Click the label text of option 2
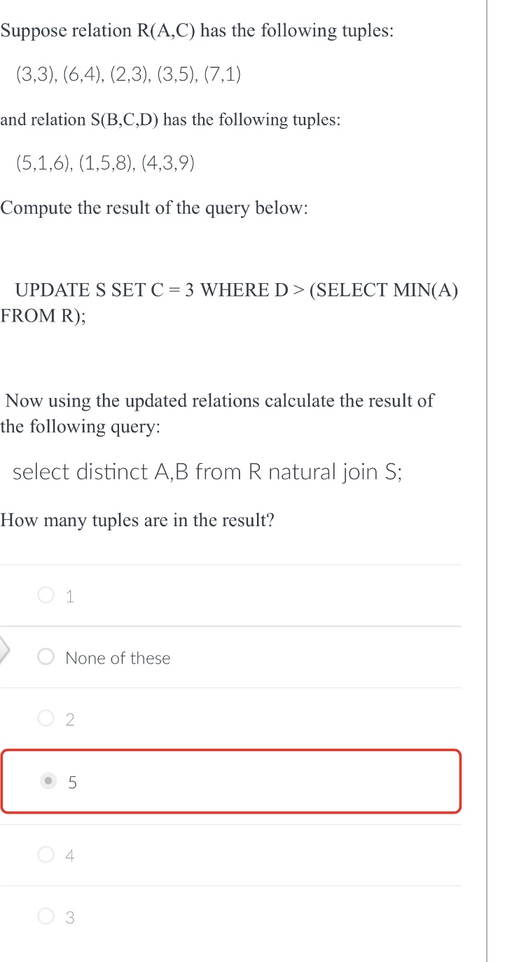Image resolution: width=505 pixels, height=962 pixels. (69, 719)
